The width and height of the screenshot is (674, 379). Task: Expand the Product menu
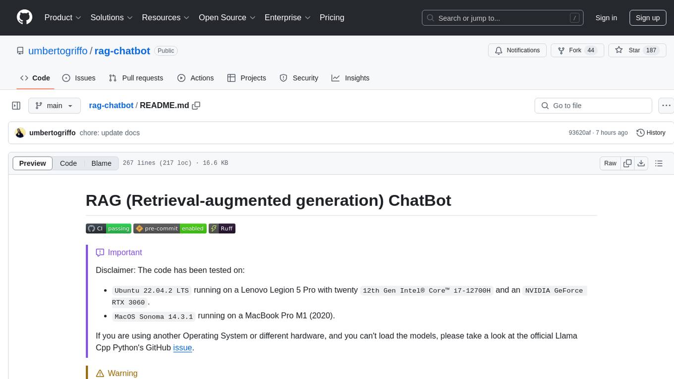[x=63, y=17]
